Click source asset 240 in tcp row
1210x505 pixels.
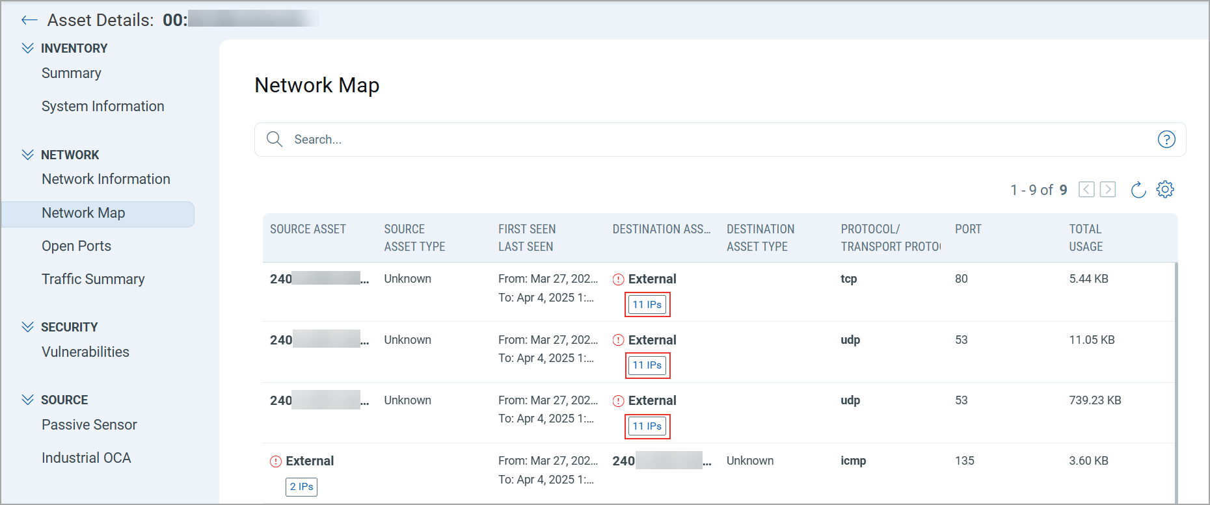319,279
